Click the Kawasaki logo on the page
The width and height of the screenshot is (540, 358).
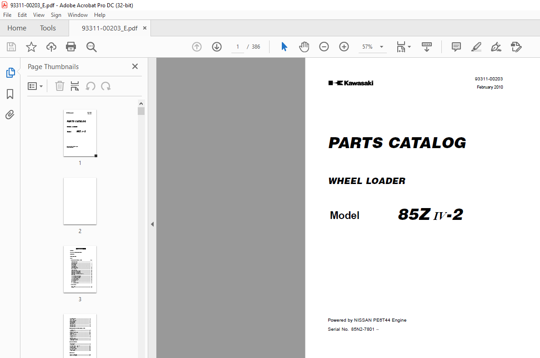tap(351, 83)
